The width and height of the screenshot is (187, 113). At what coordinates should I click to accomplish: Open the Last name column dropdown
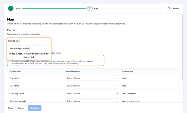[x=93, y=86]
